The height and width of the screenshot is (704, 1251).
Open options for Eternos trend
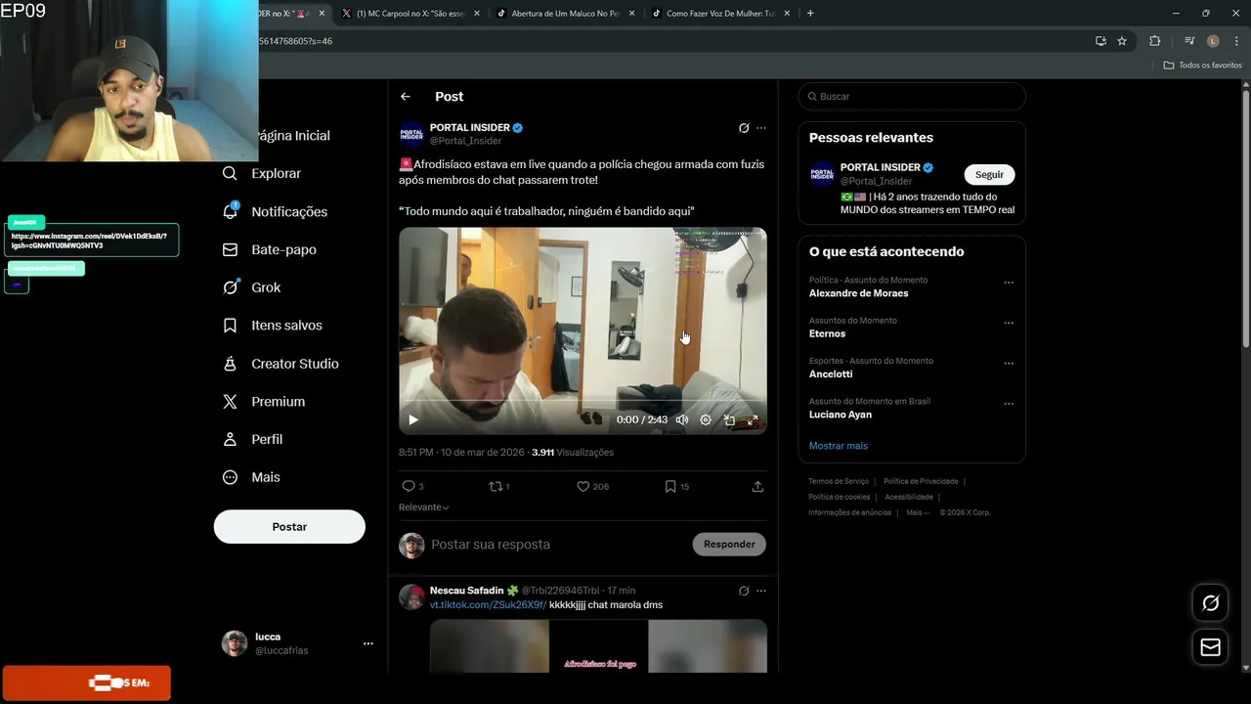1009,323
